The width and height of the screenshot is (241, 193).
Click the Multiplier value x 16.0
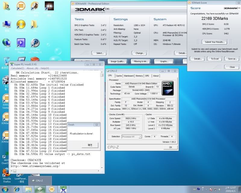tap(131, 122)
